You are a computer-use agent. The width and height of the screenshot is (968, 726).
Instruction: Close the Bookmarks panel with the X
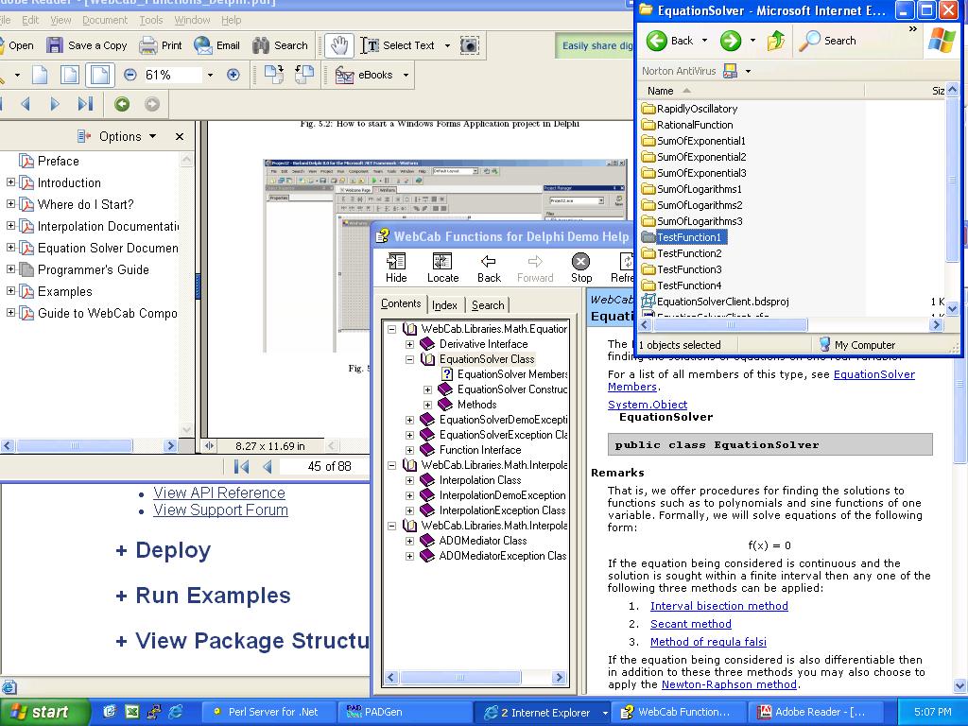(180, 136)
